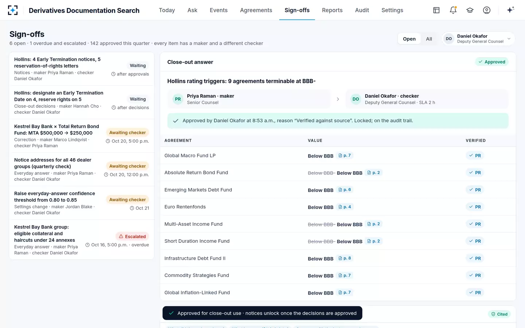The width and height of the screenshot is (525, 328).
Task: Open the Reports tab
Action: [332, 10]
